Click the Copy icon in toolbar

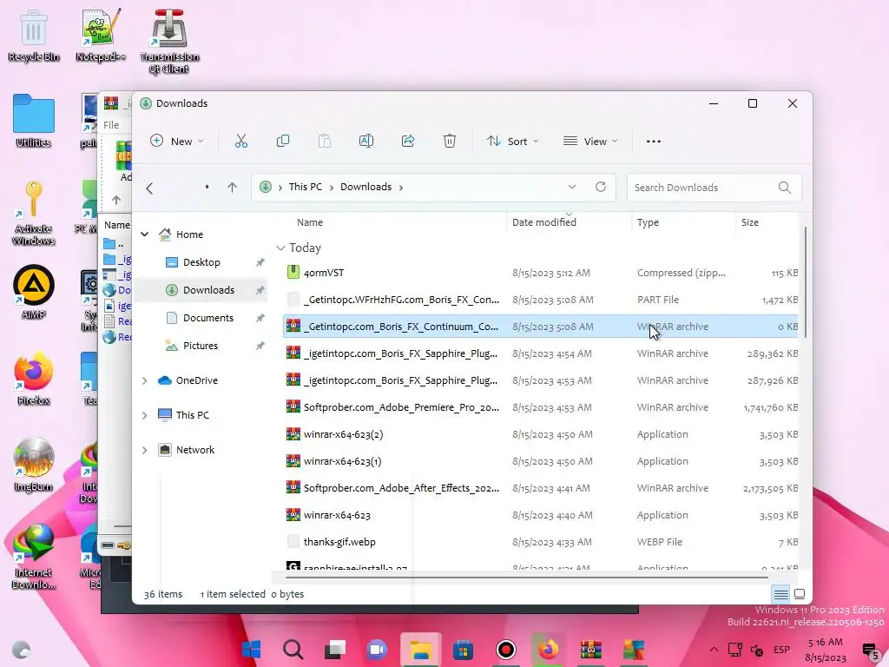click(x=282, y=142)
